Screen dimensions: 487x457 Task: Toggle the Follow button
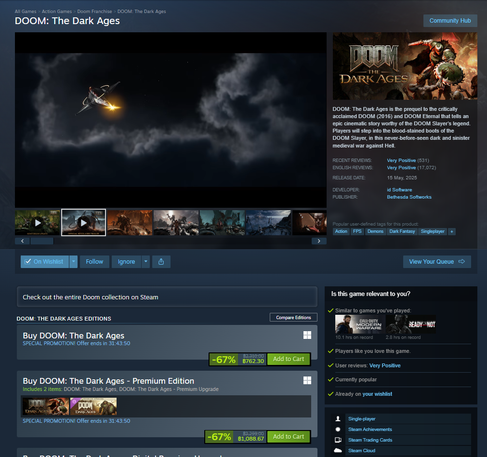[94, 262]
